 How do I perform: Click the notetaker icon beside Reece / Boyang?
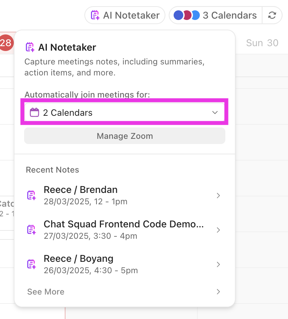(31, 264)
